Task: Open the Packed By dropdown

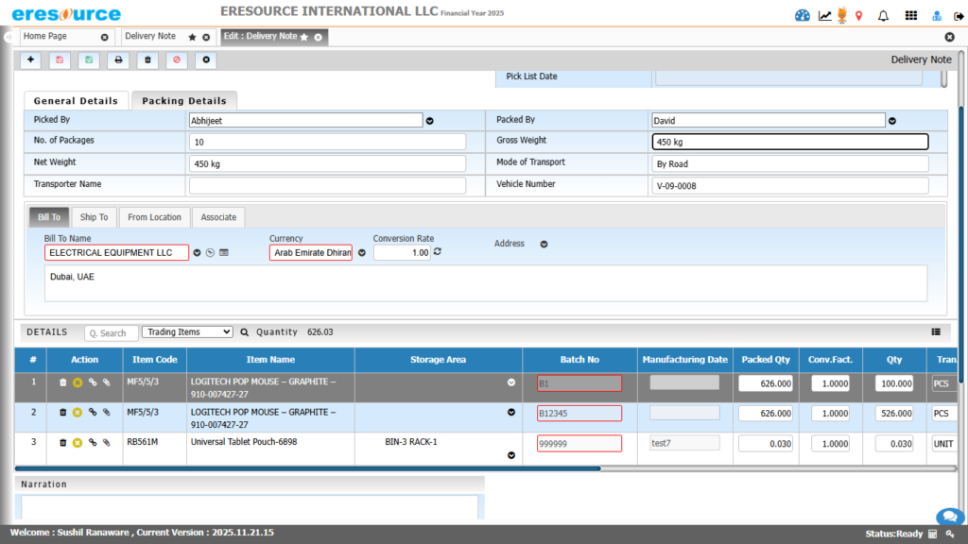Action: [x=891, y=120]
